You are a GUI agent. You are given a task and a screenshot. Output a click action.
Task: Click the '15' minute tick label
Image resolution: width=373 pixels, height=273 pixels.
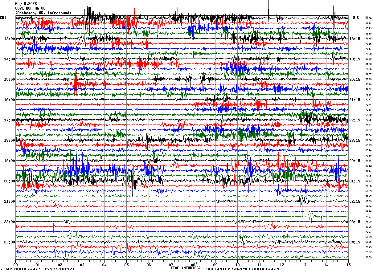coord(348,265)
